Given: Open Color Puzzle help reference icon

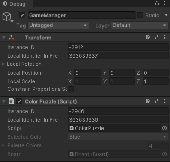Looking at the screenshot, I should tap(148, 101).
